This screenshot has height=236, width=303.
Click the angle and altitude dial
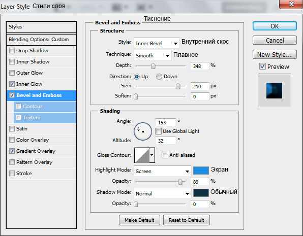pyautogui.click(x=143, y=131)
